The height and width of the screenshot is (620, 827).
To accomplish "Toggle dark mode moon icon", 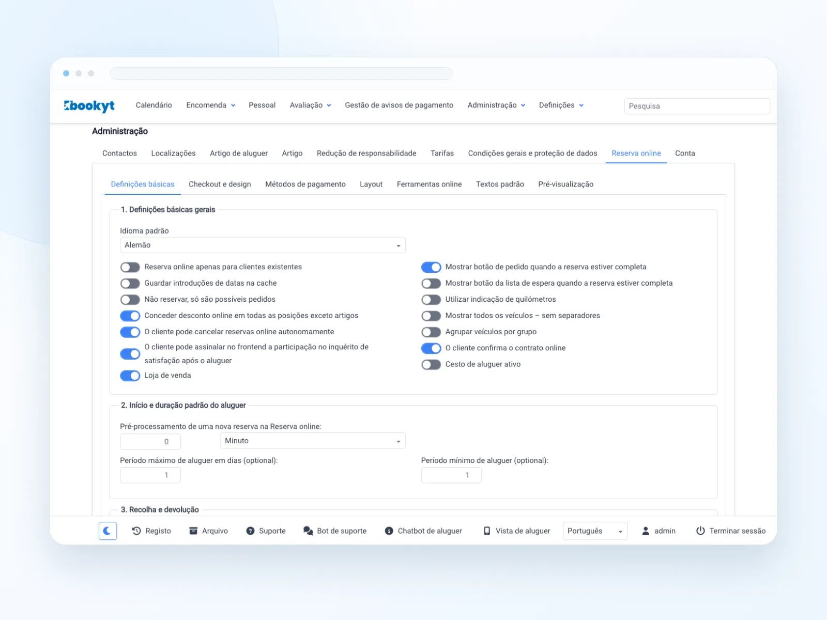I will (108, 531).
